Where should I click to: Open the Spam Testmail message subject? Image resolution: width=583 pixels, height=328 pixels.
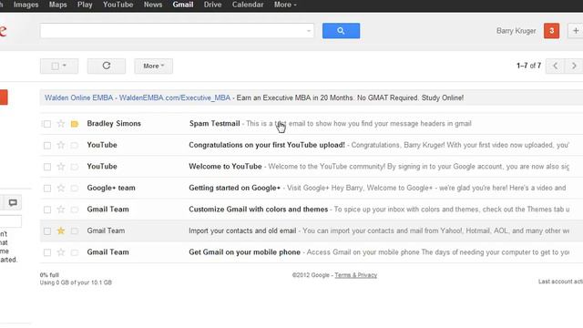(215, 124)
